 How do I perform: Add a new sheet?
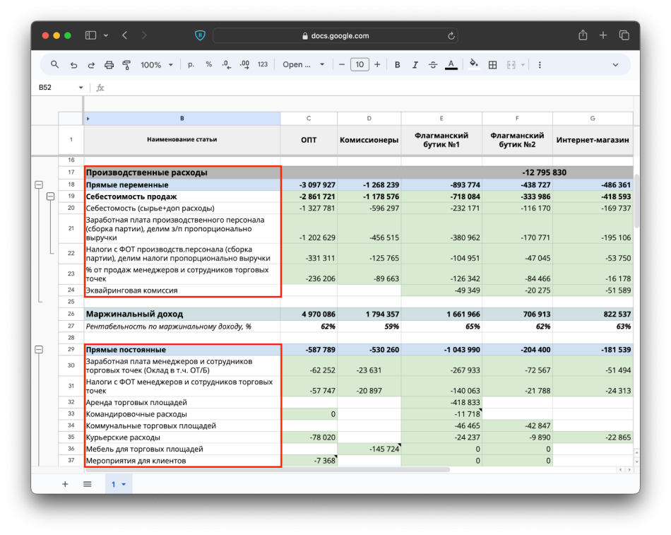click(x=65, y=484)
